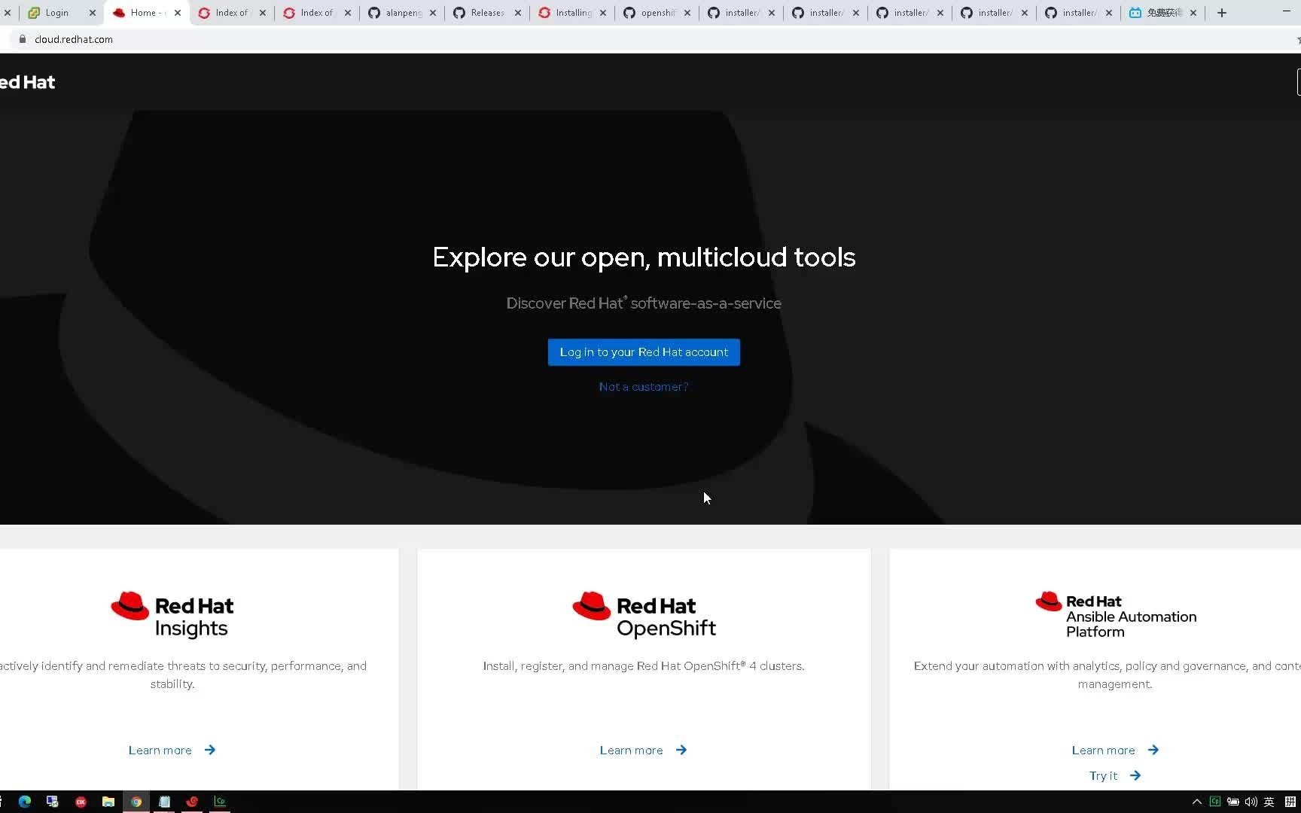
Task: Switch to the alanpeng GitHub tab
Action: [x=402, y=13]
